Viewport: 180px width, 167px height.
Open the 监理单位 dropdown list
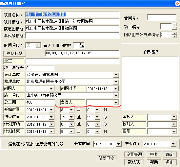pyautogui.click(x=116, y=82)
